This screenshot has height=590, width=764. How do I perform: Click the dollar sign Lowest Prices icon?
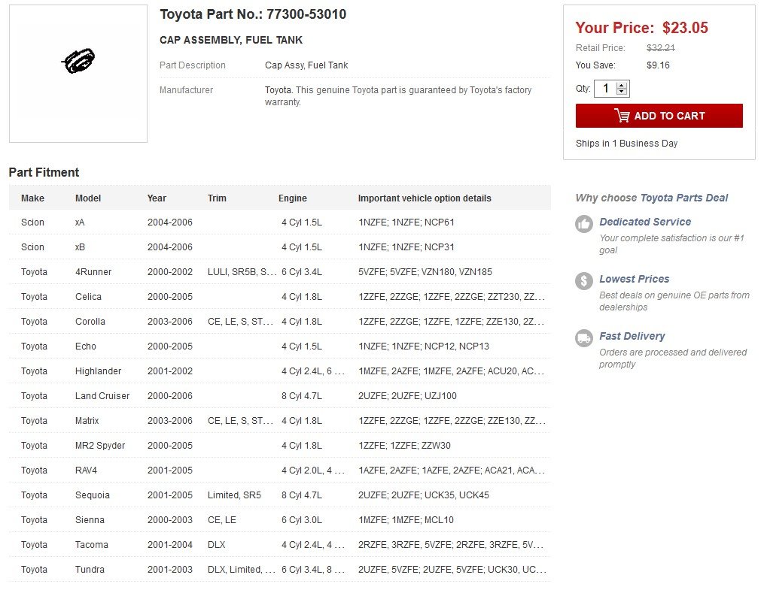(583, 281)
